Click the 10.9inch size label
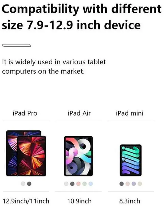 [79, 201]
